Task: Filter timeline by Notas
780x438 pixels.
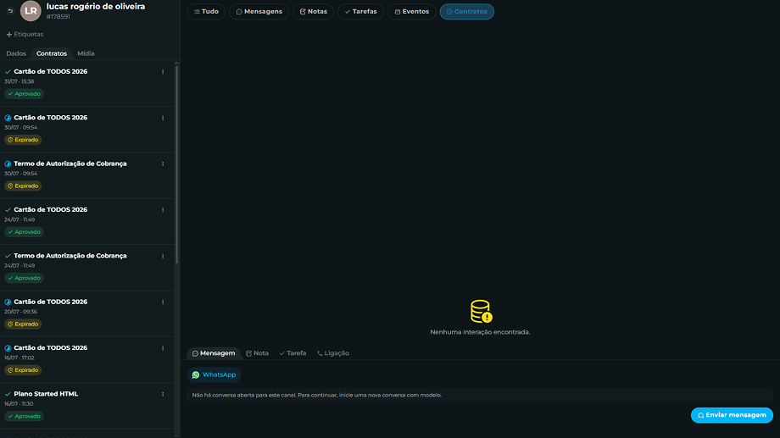Action: point(314,11)
